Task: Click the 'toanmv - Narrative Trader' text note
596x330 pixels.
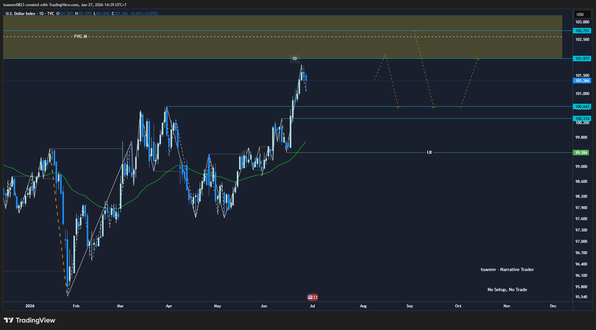Action: tap(507, 270)
